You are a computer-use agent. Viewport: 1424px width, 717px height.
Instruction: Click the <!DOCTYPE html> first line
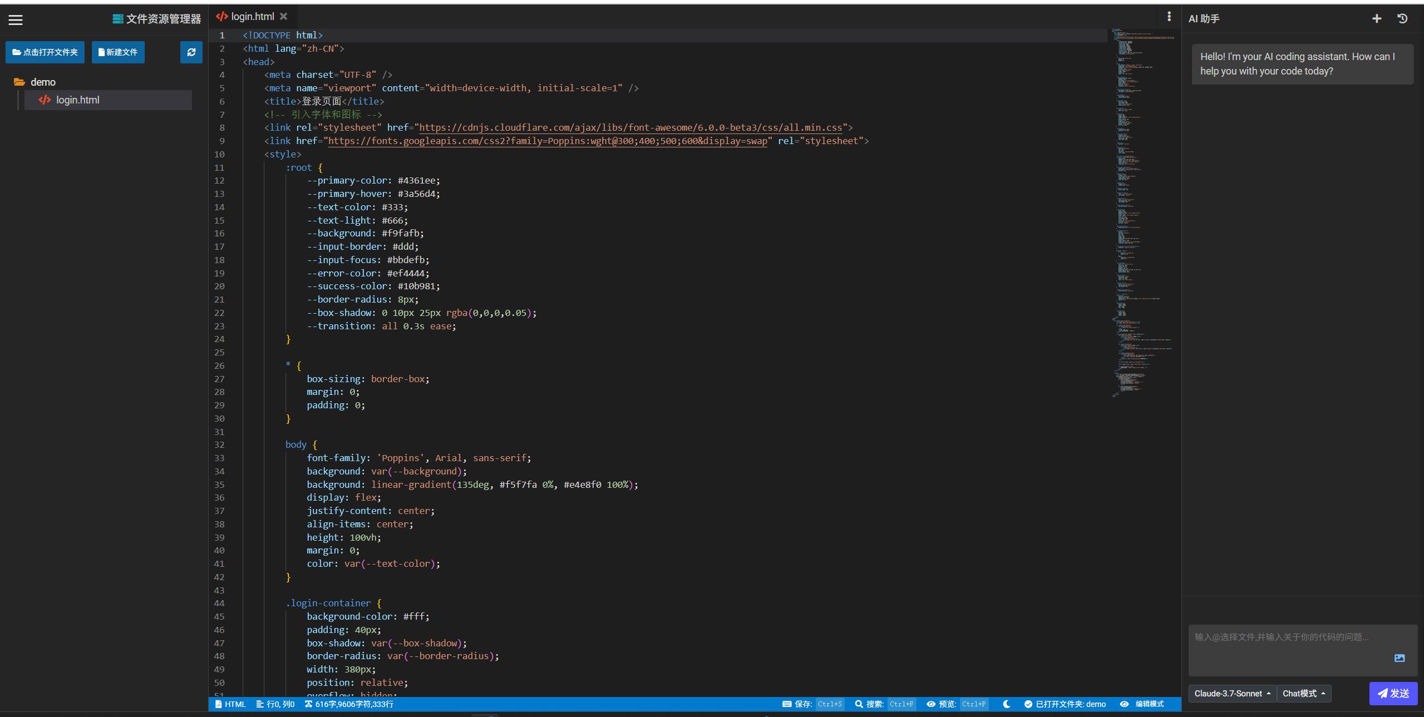pyautogui.click(x=283, y=36)
